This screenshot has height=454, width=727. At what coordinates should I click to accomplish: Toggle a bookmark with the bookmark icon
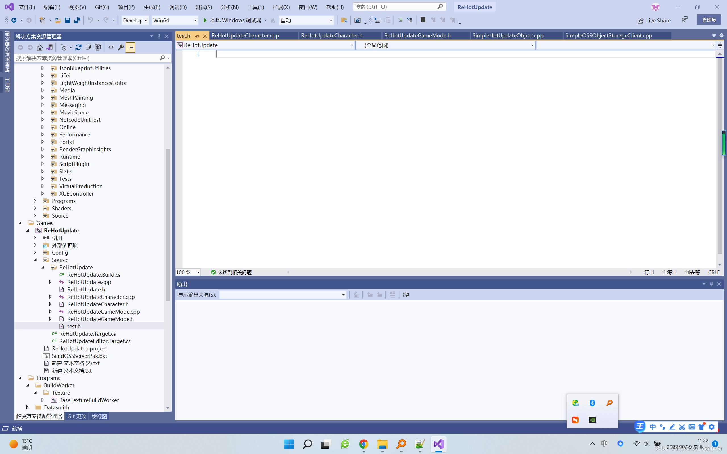pyautogui.click(x=423, y=20)
